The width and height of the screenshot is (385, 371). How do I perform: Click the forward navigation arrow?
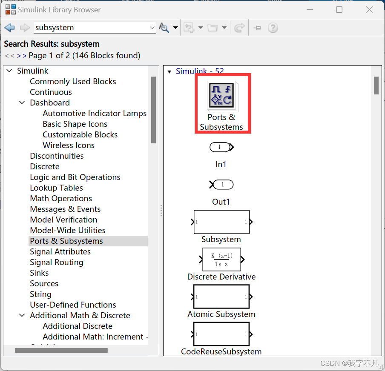25,28
